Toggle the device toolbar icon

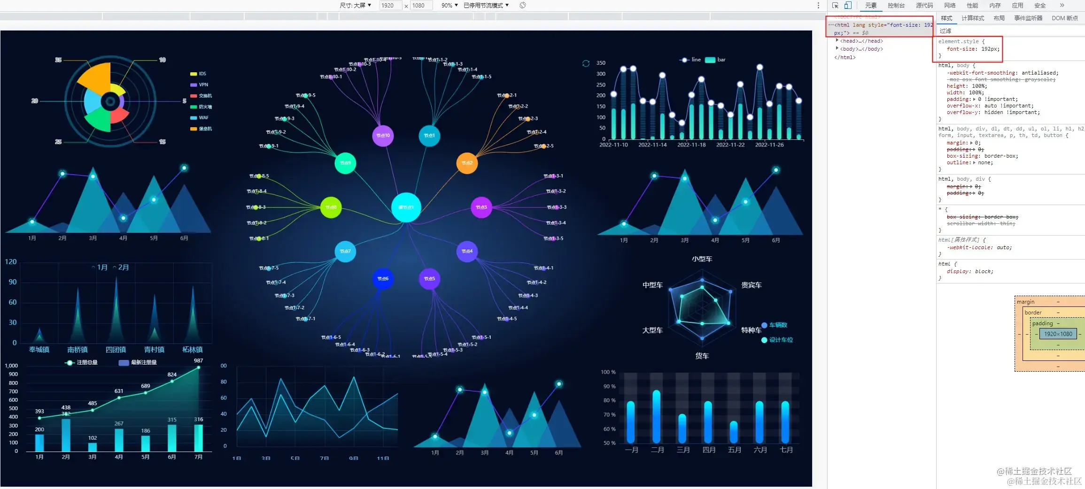(848, 6)
